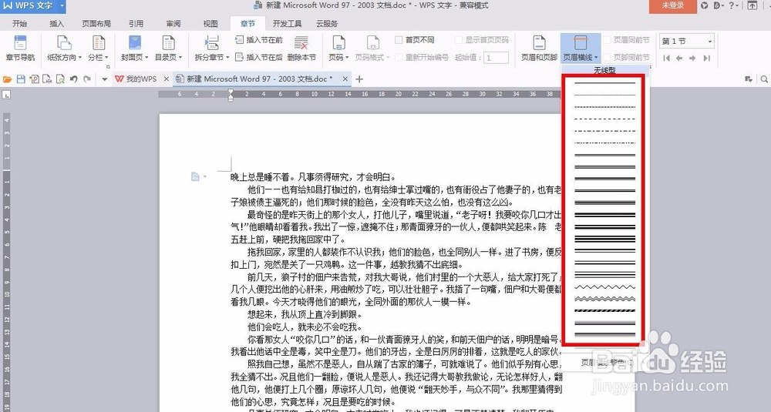Go to the next section arrow

[692, 58]
